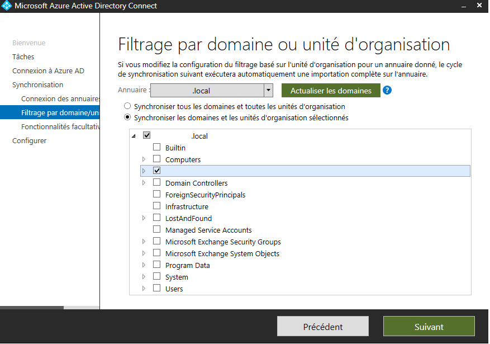Select the Synchronisation step
Screen dimensions: 490x344
click(x=37, y=85)
